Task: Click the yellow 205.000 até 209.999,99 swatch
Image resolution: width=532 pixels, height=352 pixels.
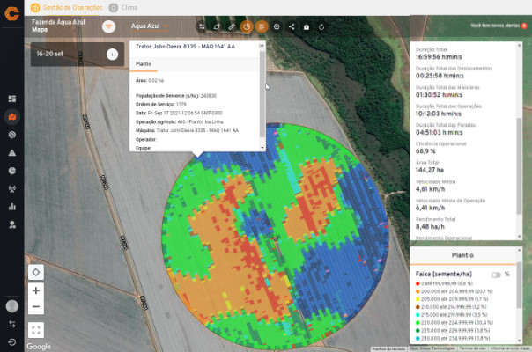Action: click(x=417, y=299)
